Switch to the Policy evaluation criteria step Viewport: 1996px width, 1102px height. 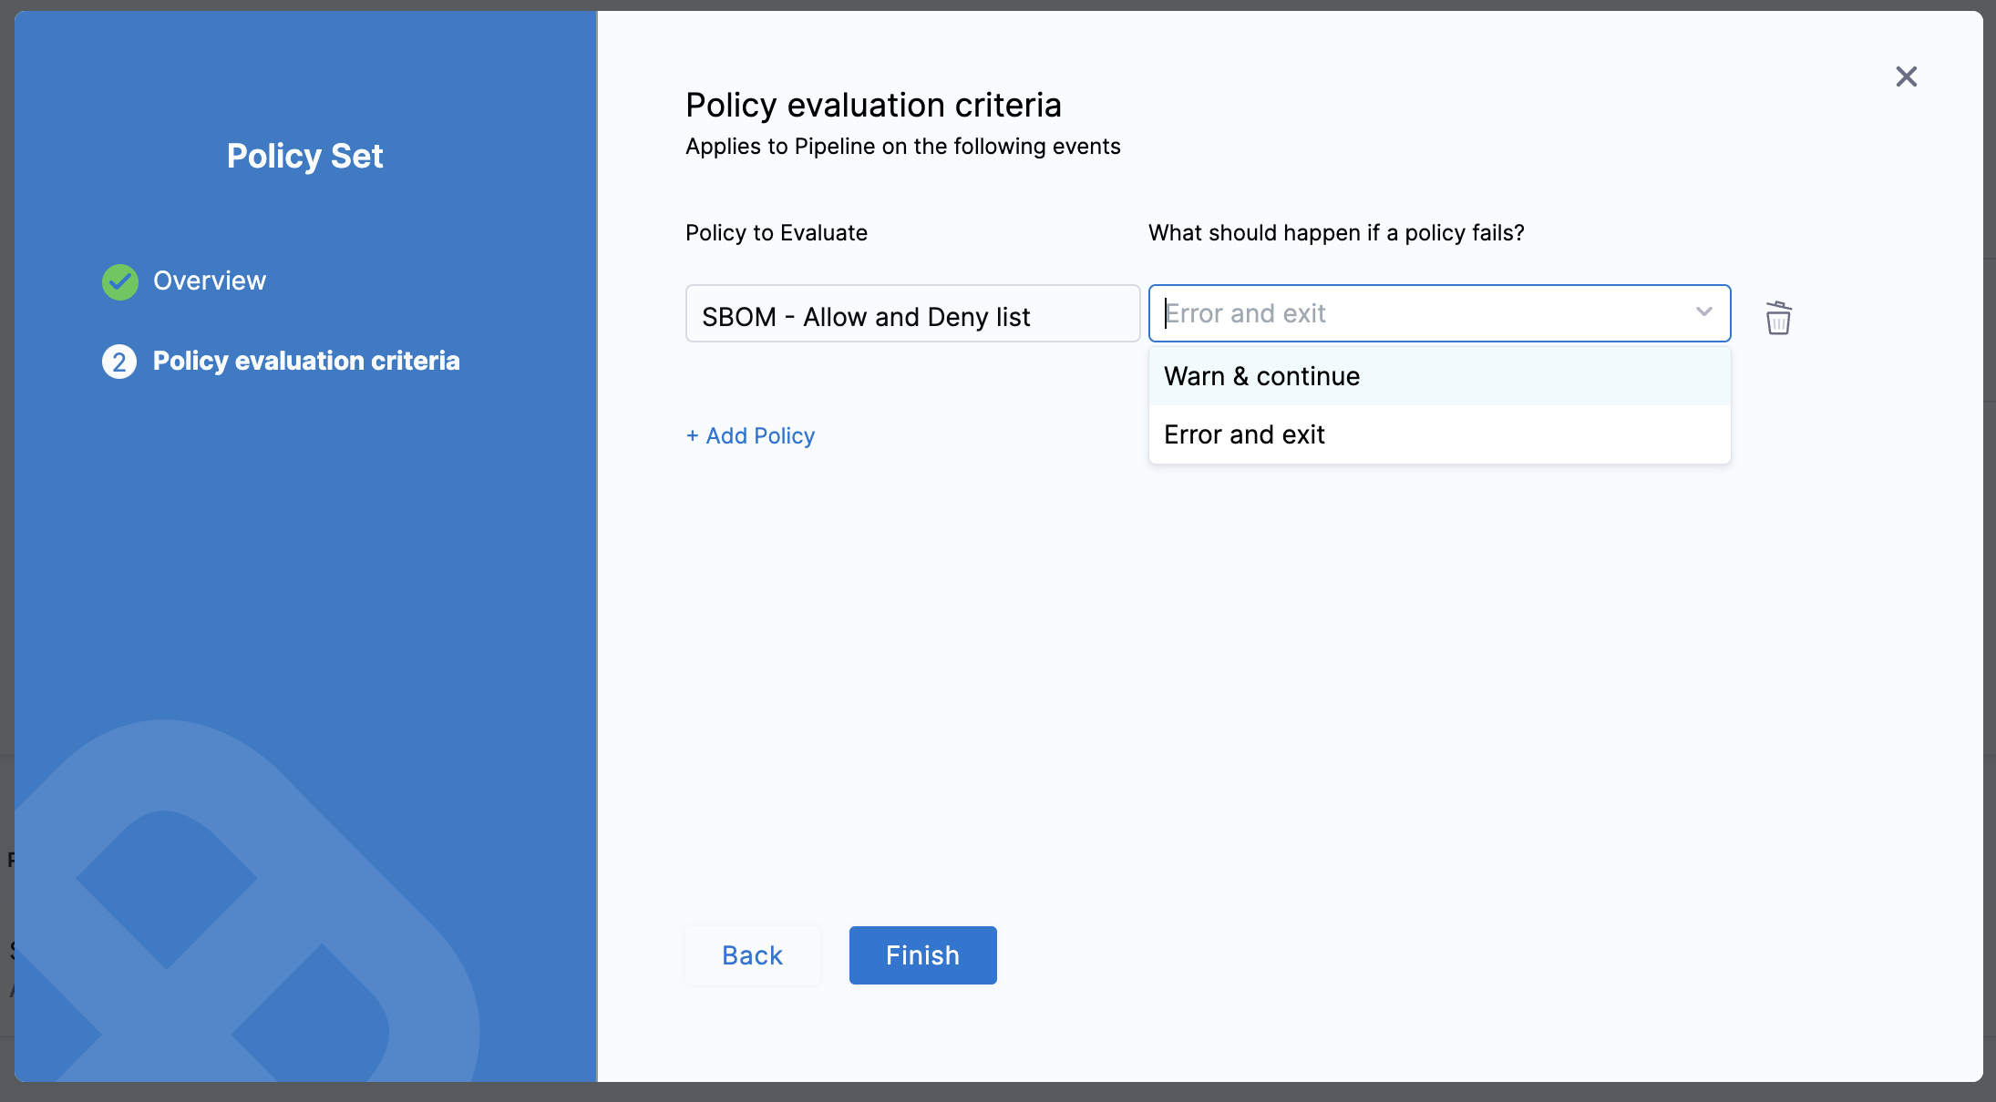(306, 362)
